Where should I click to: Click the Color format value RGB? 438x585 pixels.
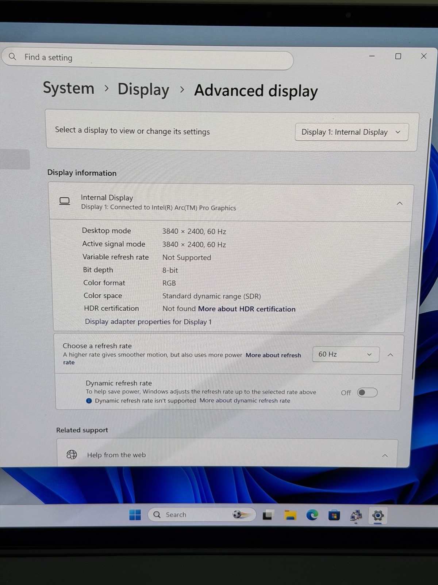pos(169,283)
